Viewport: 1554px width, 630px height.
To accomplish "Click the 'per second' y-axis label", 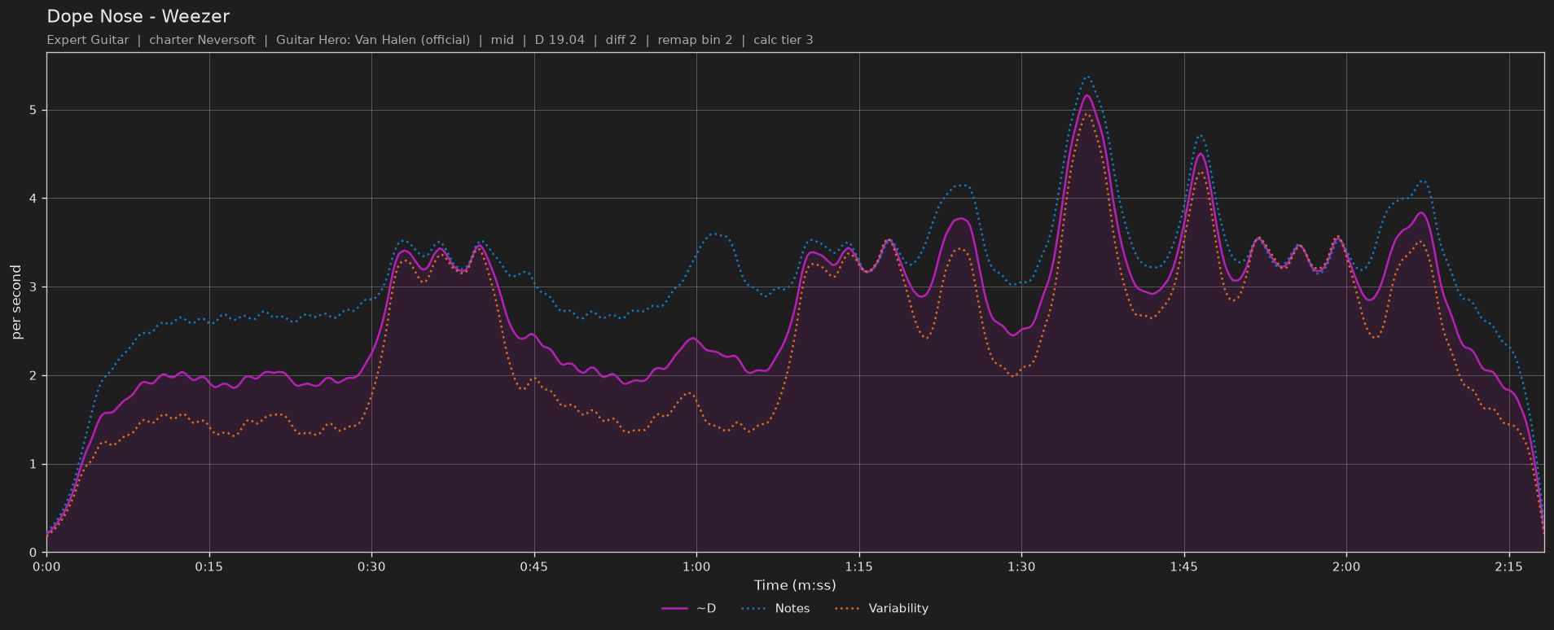I will click(16, 302).
